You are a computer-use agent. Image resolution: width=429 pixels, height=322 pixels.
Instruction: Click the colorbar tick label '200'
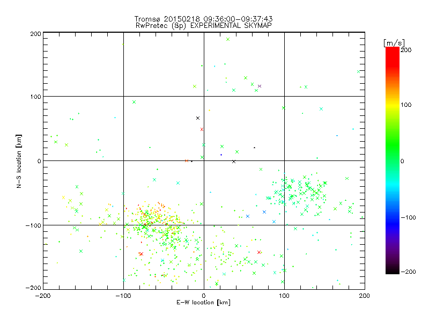coord(406,50)
